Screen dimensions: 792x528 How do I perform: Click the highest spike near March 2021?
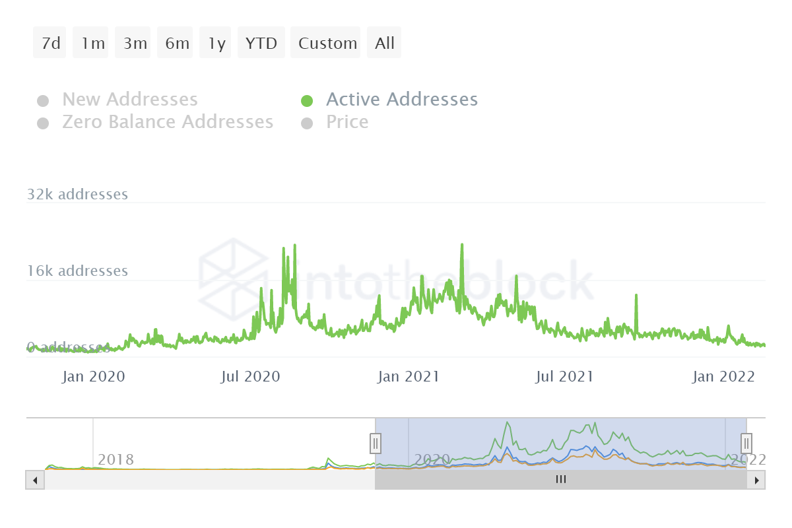click(462, 245)
